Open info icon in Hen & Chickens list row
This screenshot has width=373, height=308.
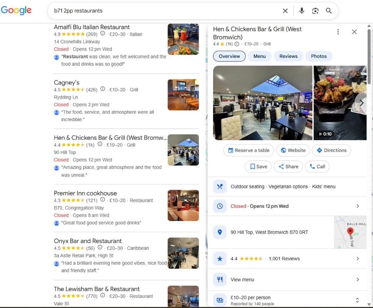pyautogui.click(x=100, y=144)
